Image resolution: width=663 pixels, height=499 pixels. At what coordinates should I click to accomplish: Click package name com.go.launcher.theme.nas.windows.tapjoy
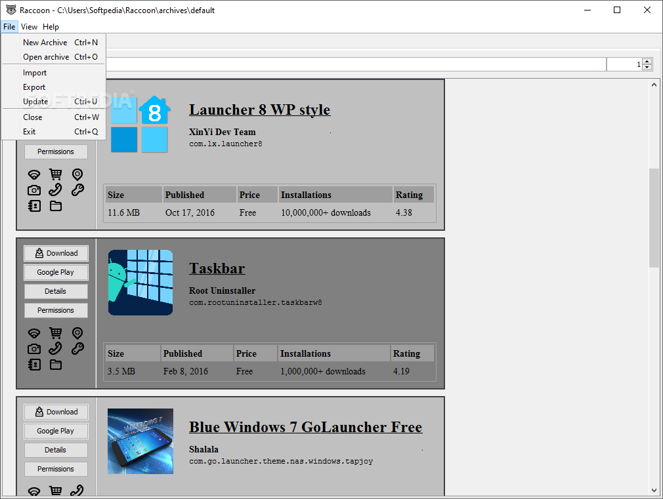click(x=281, y=462)
